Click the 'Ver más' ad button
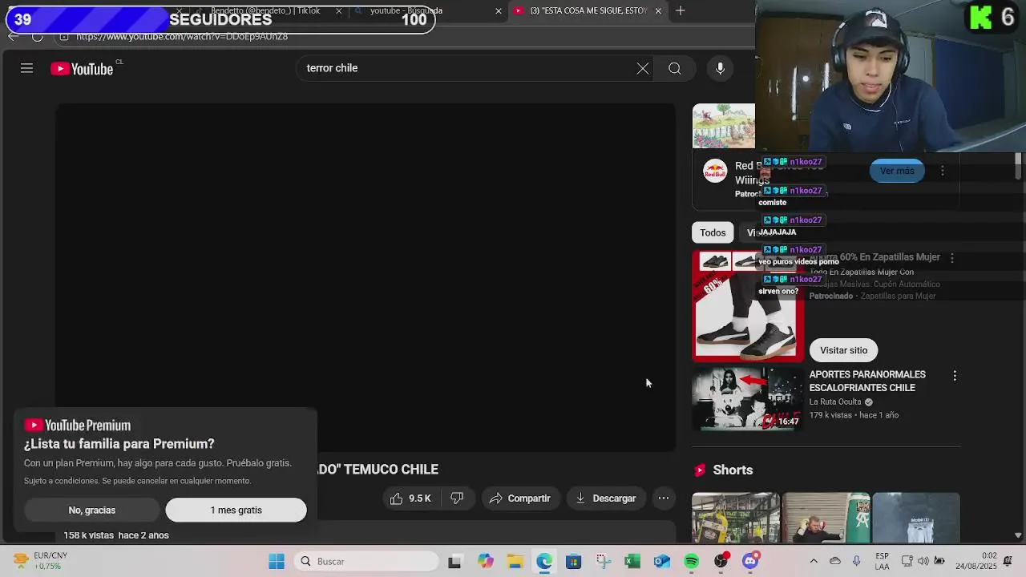Image resolution: width=1026 pixels, height=577 pixels. [x=897, y=171]
